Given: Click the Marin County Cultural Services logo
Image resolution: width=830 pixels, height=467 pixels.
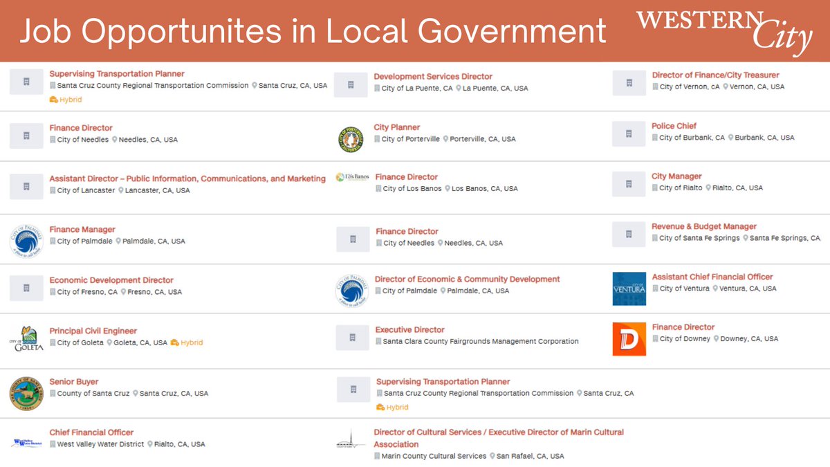Looking at the screenshot, I should (x=351, y=441).
